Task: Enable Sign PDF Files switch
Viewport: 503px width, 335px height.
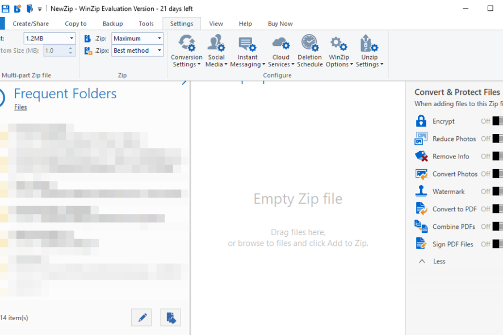Action: 497,244
